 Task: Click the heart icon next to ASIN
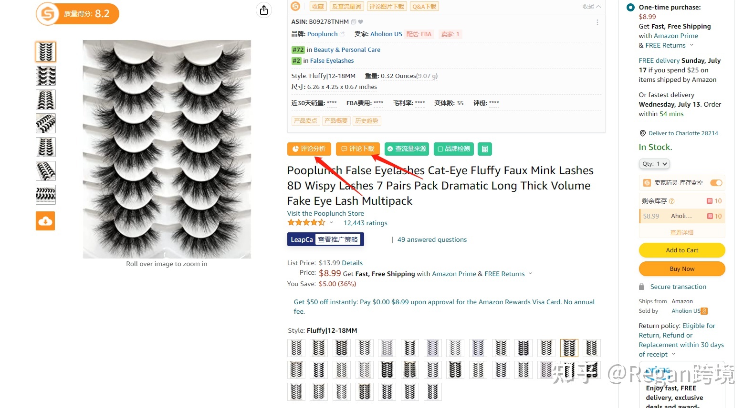coord(361,22)
